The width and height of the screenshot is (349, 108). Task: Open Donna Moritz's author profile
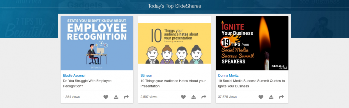pos(228,76)
